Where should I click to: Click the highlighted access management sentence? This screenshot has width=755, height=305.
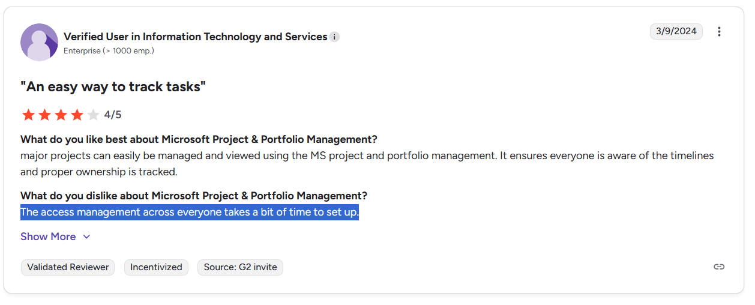[189, 213]
